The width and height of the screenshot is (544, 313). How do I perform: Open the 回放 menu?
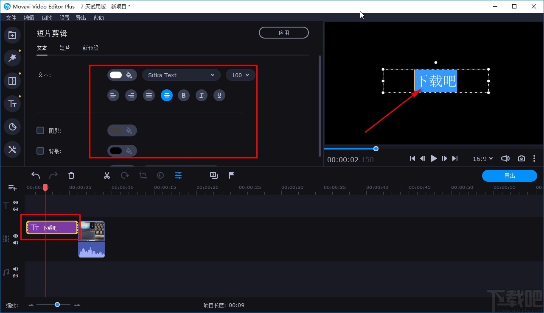click(x=47, y=18)
